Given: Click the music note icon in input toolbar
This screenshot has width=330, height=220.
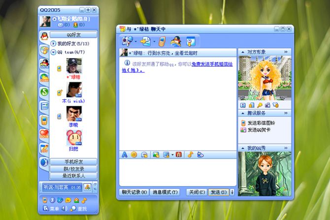Looking at the screenshot, I should (x=190, y=155).
